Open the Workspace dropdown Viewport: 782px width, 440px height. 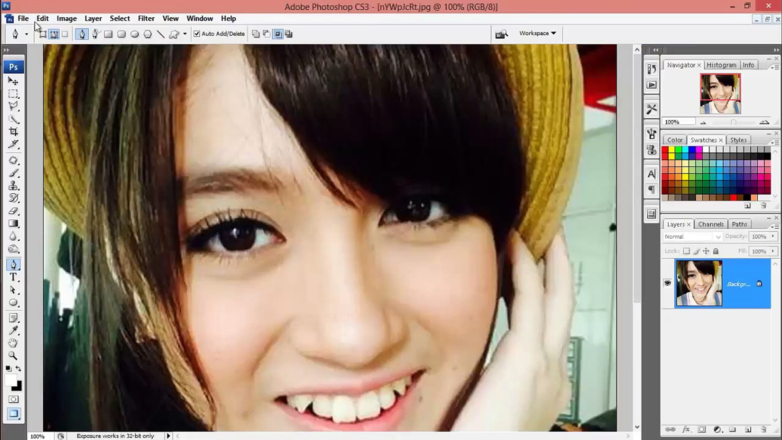coord(537,33)
